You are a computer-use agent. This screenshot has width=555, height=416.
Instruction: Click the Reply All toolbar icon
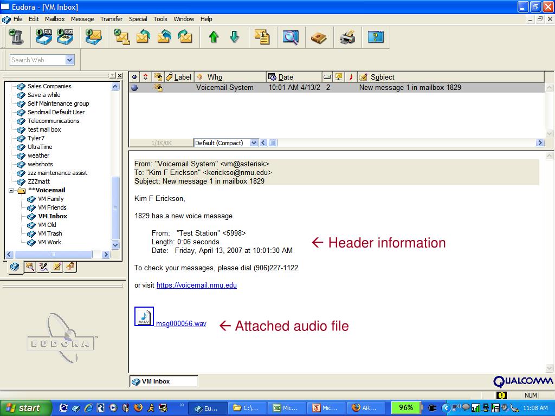point(164,37)
